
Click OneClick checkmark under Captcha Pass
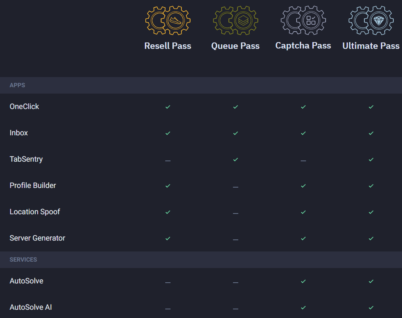click(303, 107)
